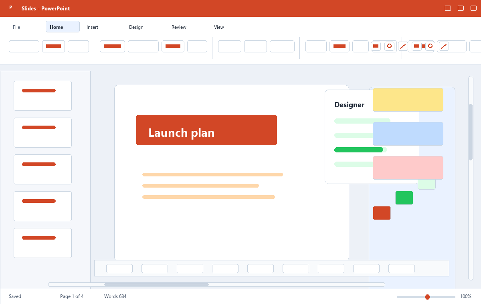The width and height of the screenshot is (481, 304).
Task: Select the first circle shape icon in ribbon
Action: (389, 46)
